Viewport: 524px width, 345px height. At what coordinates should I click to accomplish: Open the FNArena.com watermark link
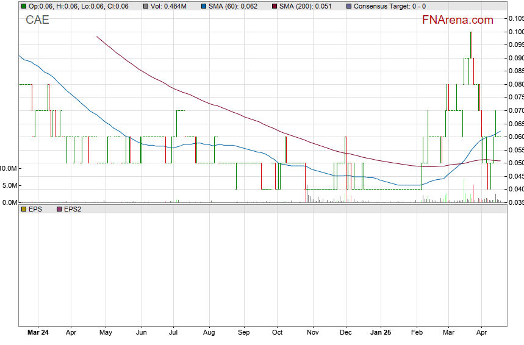click(x=458, y=20)
